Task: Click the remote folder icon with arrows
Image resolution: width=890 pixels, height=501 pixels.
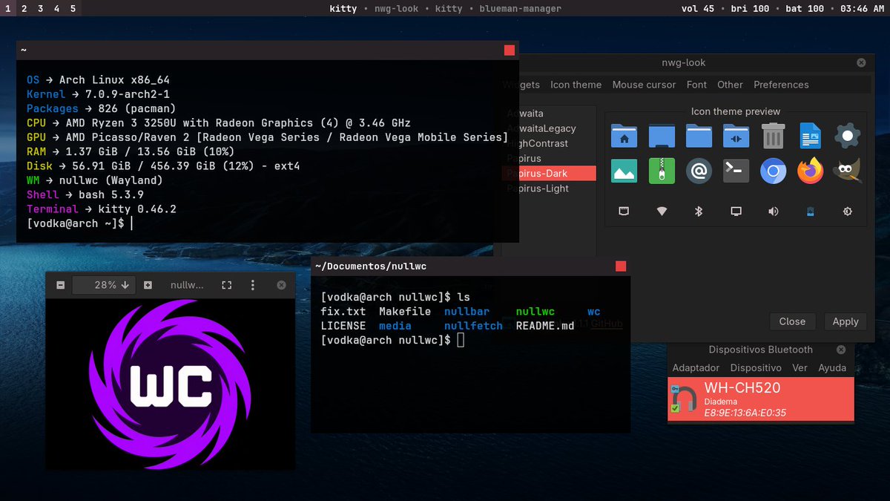Action: pyautogui.click(x=736, y=136)
